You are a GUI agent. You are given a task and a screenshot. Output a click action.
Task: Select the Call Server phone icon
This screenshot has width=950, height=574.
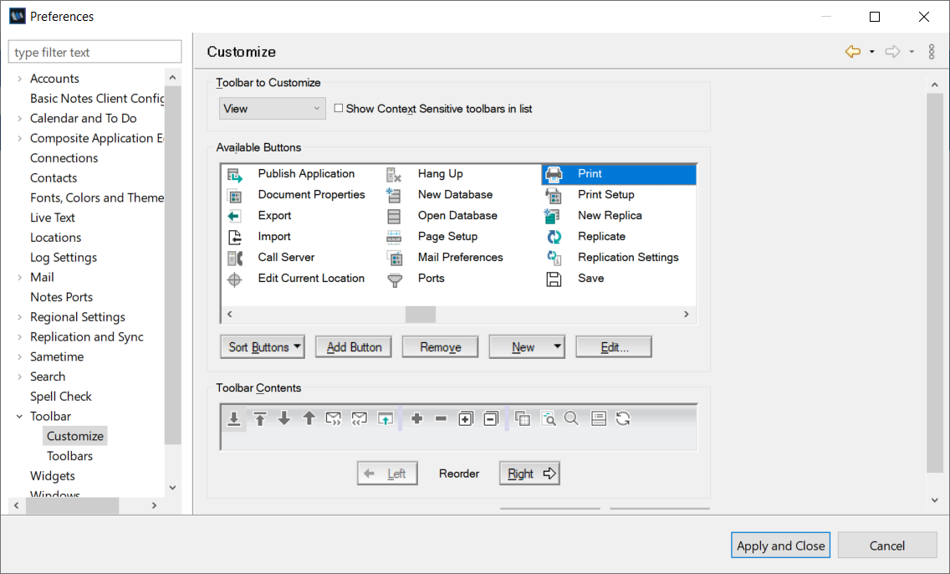pyautogui.click(x=234, y=259)
